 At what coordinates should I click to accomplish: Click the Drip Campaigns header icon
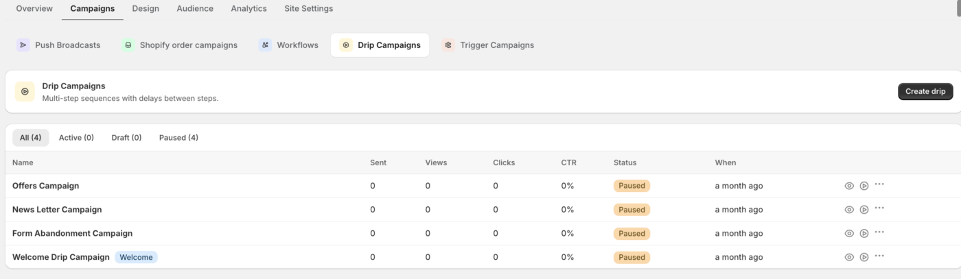25,91
